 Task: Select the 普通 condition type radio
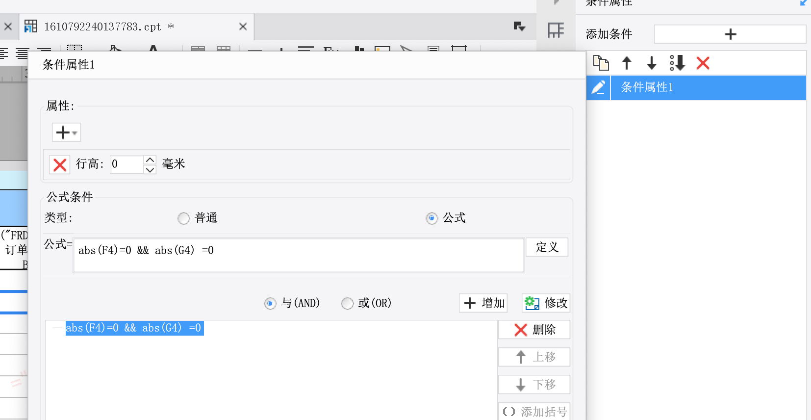point(183,218)
